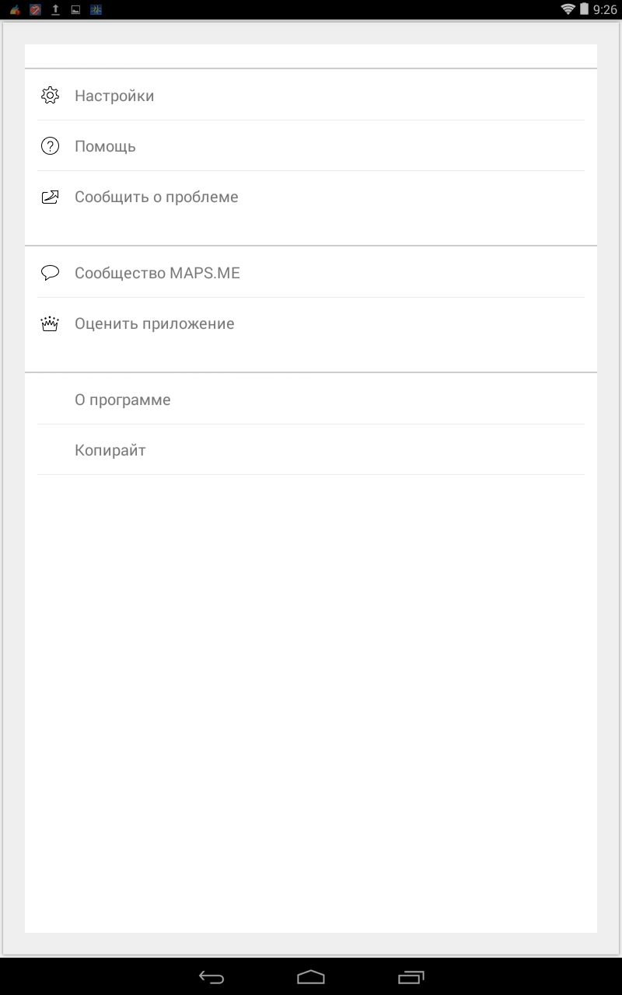Click the report problem arrow icon
622x995 pixels.
[x=50, y=197]
